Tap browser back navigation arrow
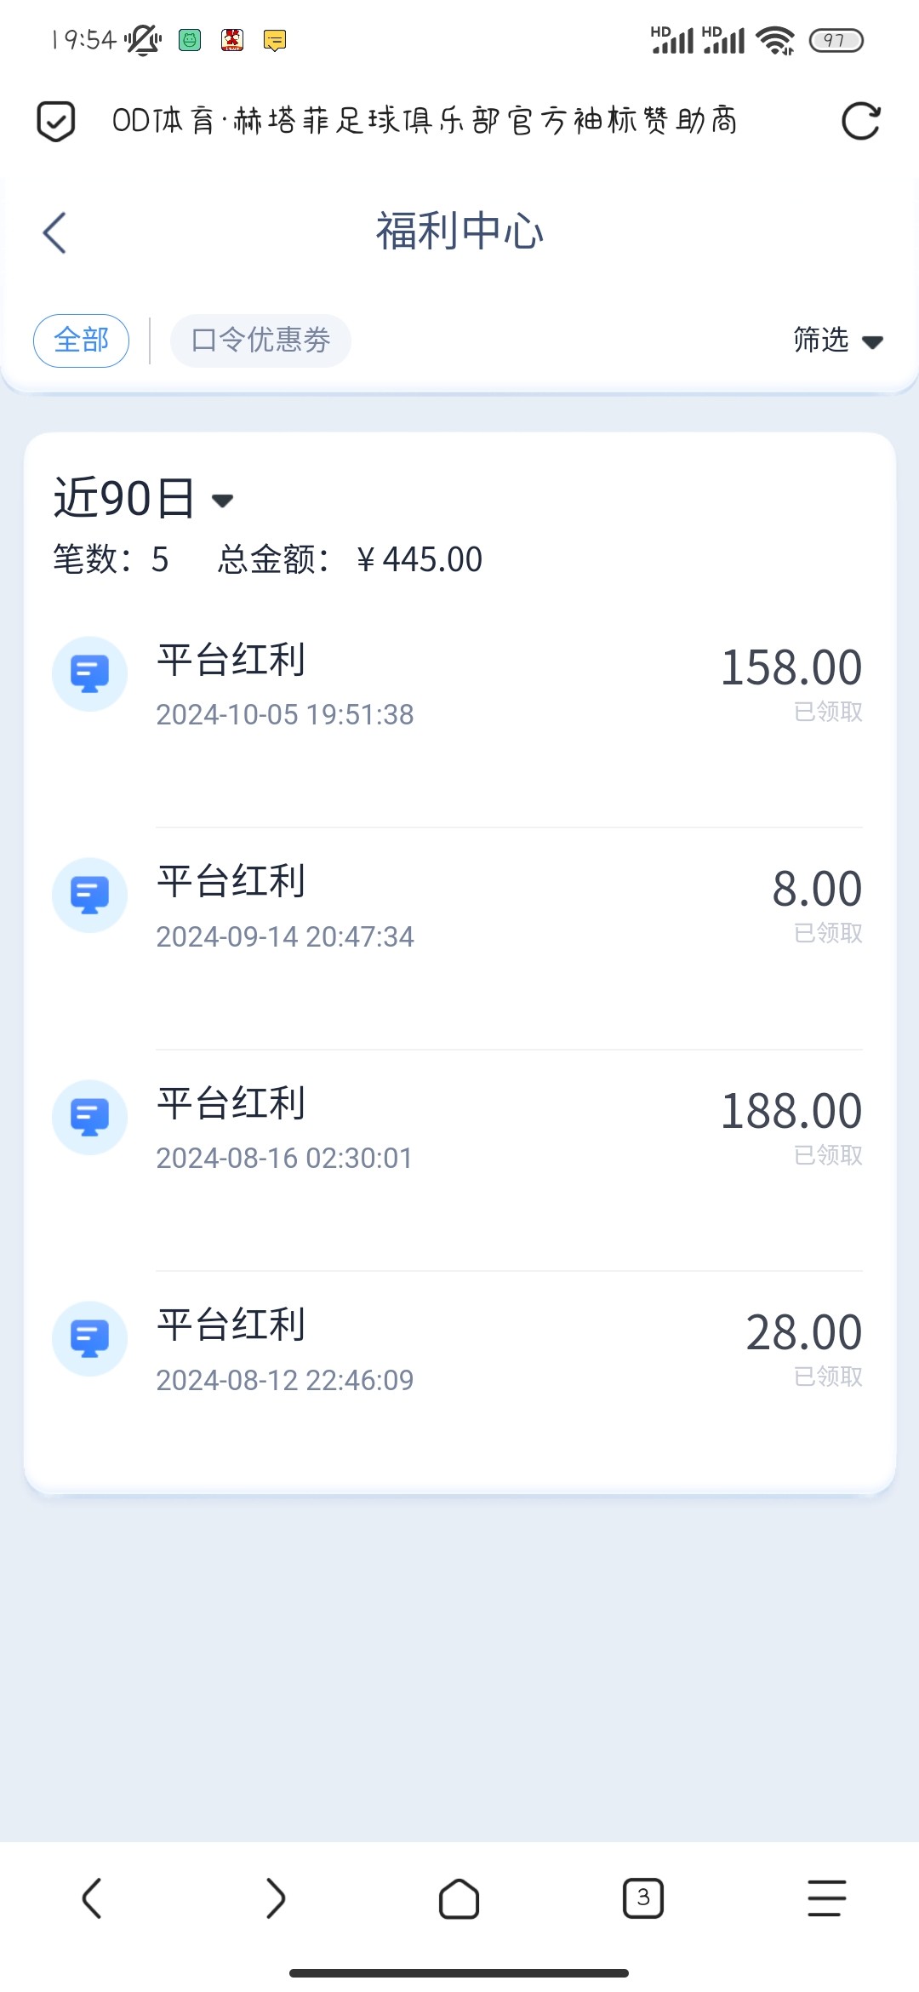 pos(92,1898)
